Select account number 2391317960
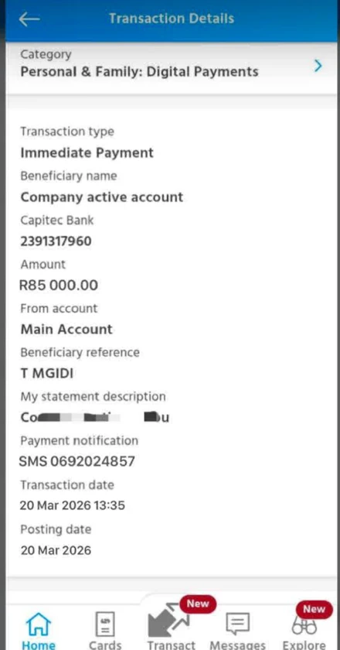The width and height of the screenshot is (340, 650). pos(56,241)
